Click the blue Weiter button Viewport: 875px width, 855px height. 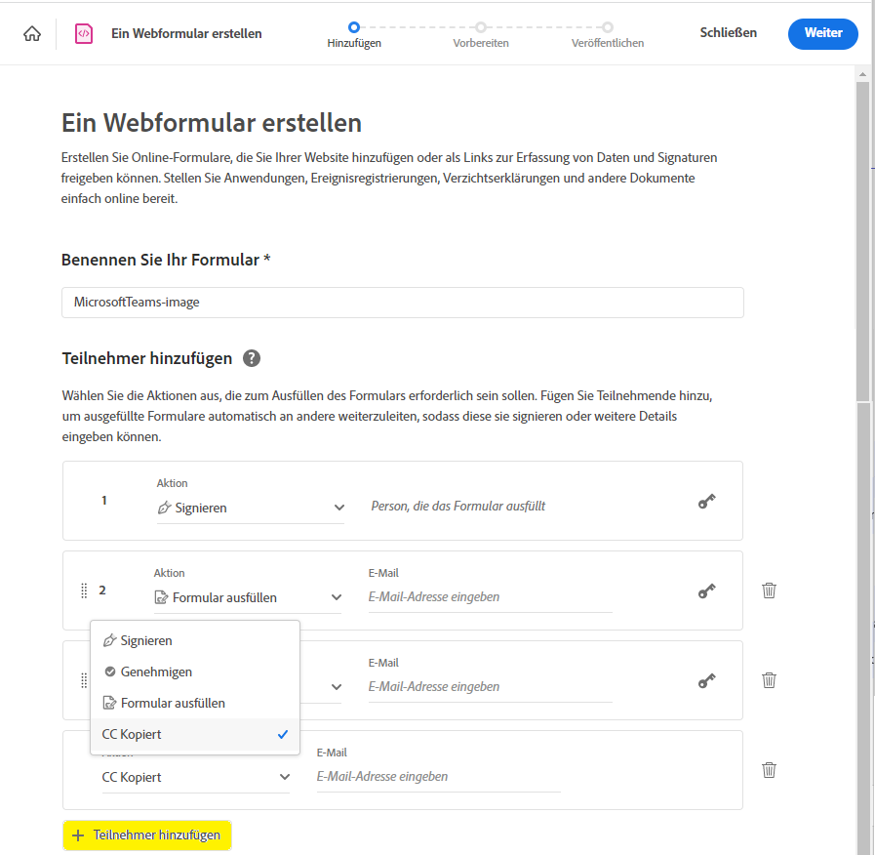[x=822, y=33]
